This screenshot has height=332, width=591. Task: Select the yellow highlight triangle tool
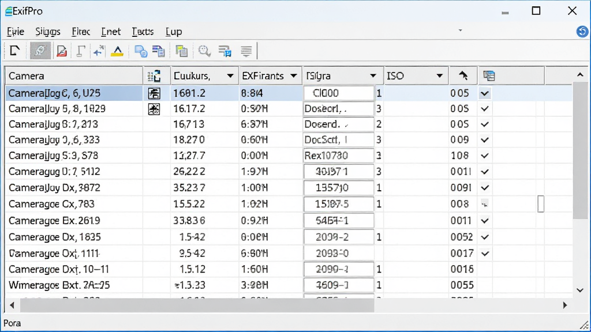point(117,51)
